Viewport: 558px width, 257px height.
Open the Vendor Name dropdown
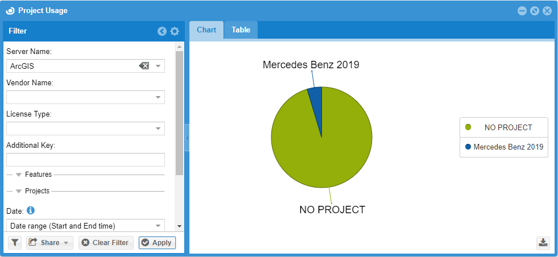point(158,97)
